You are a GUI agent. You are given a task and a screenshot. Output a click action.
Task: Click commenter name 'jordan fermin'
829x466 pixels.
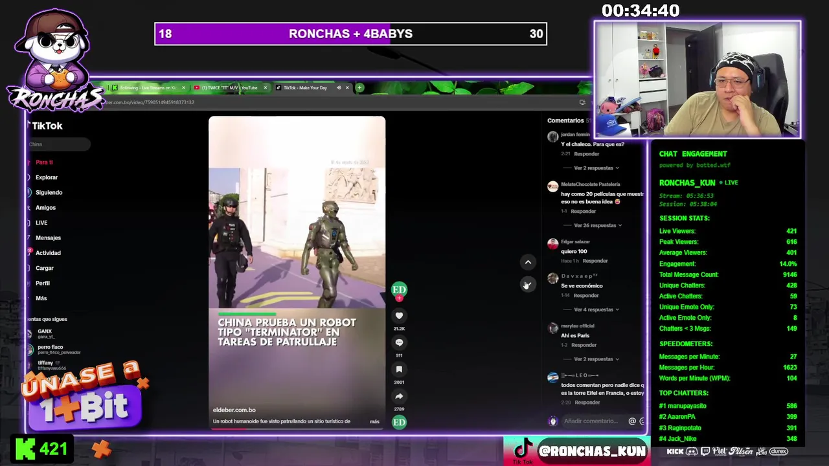tap(575, 135)
